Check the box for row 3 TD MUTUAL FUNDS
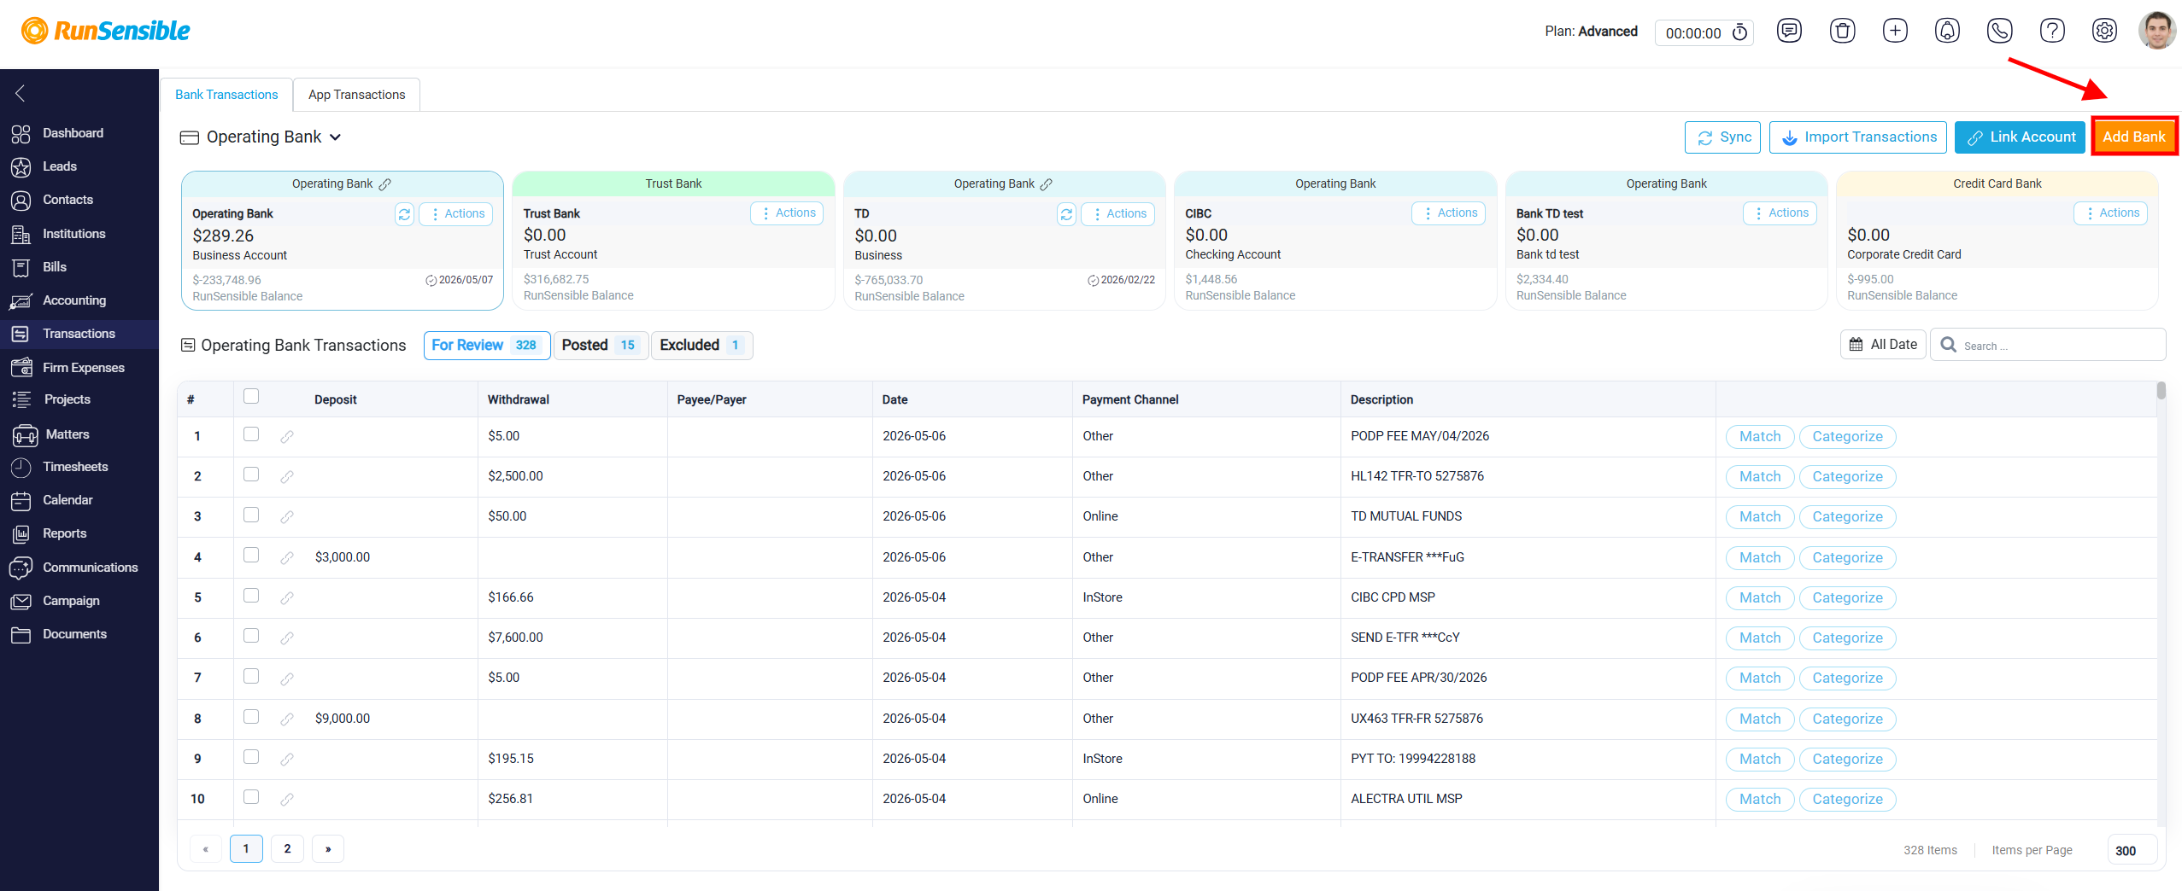2182x891 pixels. pyautogui.click(x=251, y=515)
